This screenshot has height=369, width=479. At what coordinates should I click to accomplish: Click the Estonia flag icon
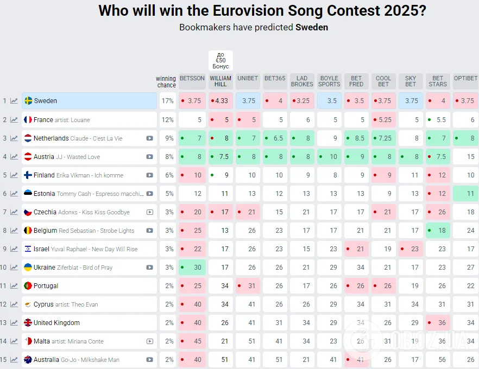point(28,194)
